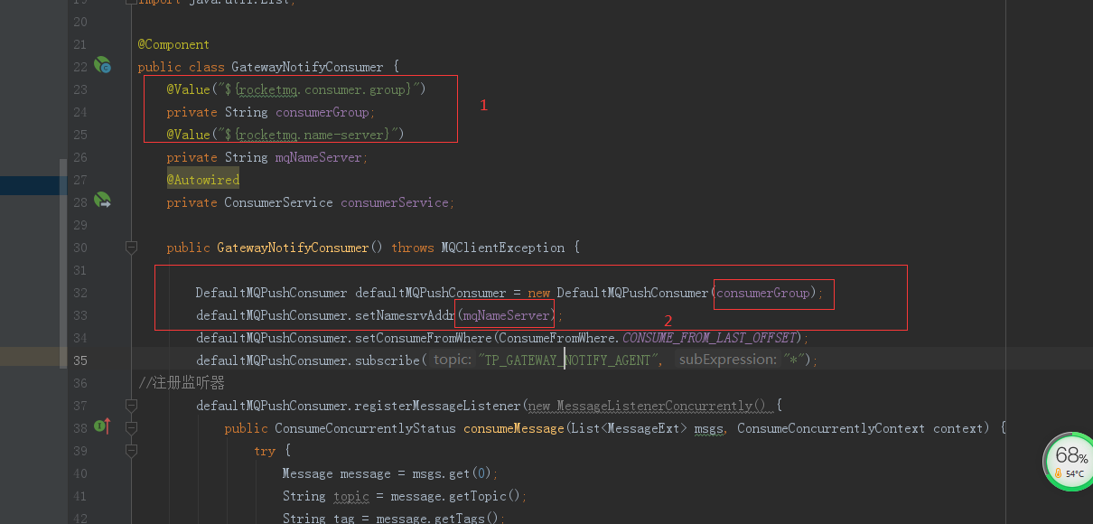Viewport: 1093px width, 524px height.
Task: Click the implementing-method gutter icon beside consumeMessage
Action: pyautogui.click(x=101, y=427)
